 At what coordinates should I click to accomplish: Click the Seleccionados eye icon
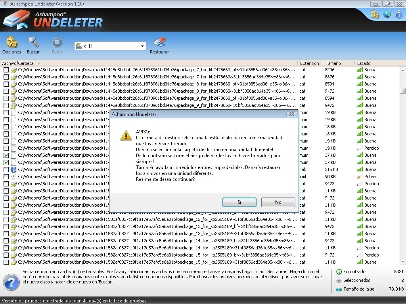[339, 281]
